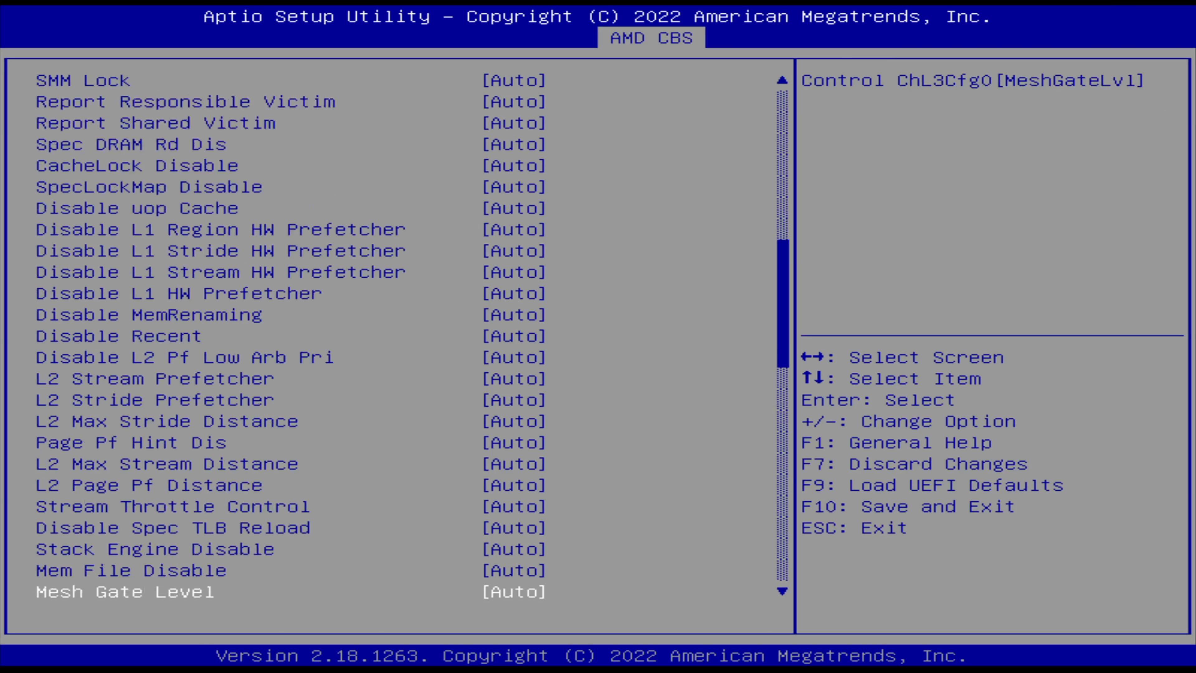The height and width of the screenshot is (673, 1196).
Task: Change the CacheLock Disable [Auto] setting
Action: [514, 166]
